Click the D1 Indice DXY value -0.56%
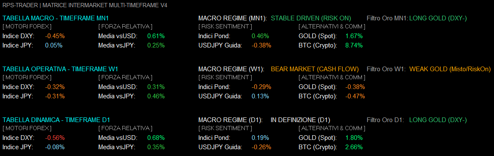Viewport: 494px width, 156px height. (x=55, y=138)
